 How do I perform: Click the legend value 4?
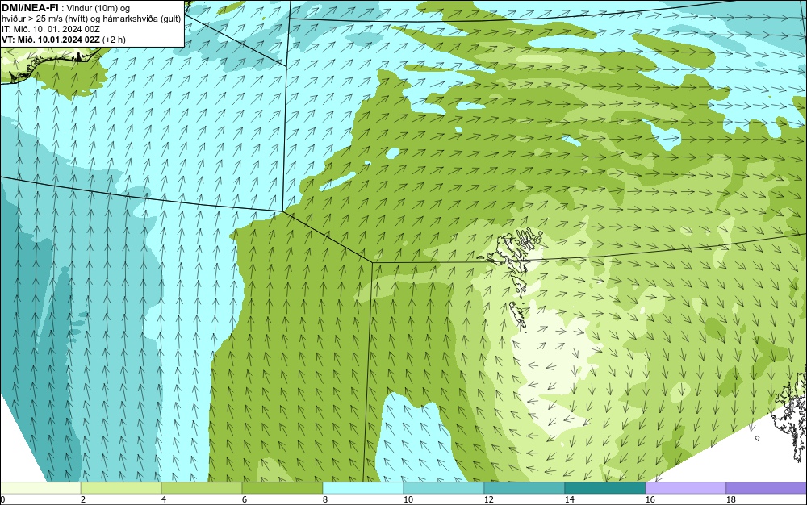164,499
